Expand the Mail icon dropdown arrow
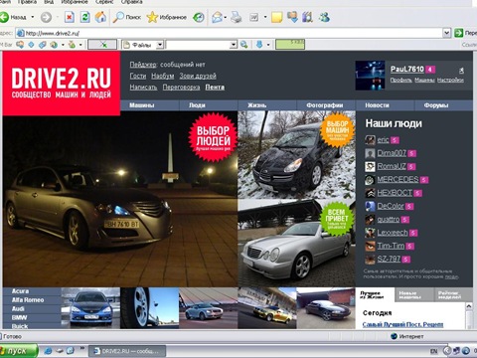The image size is (477, 358). point(226,17)
